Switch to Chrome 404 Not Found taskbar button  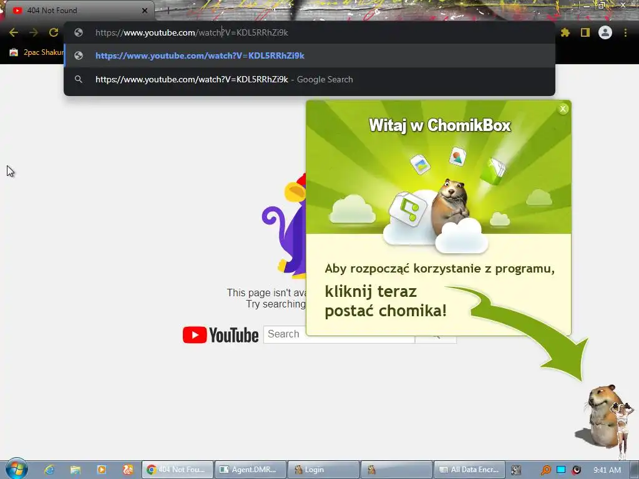pos(177,470)
